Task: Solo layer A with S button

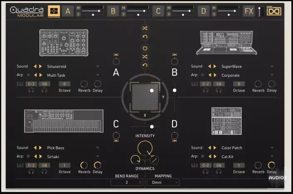Action: tap(78, 14)
